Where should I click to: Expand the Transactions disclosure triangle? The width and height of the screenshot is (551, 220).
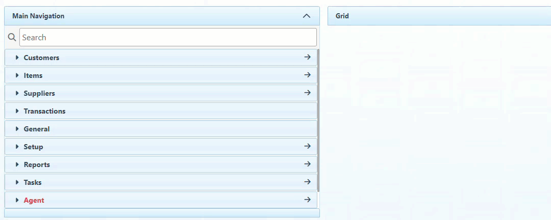click(x=17, y=111)
